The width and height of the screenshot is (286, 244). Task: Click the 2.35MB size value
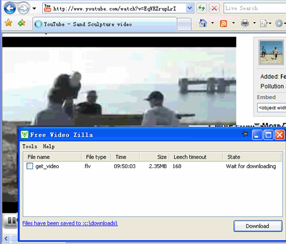coord(158,166)
